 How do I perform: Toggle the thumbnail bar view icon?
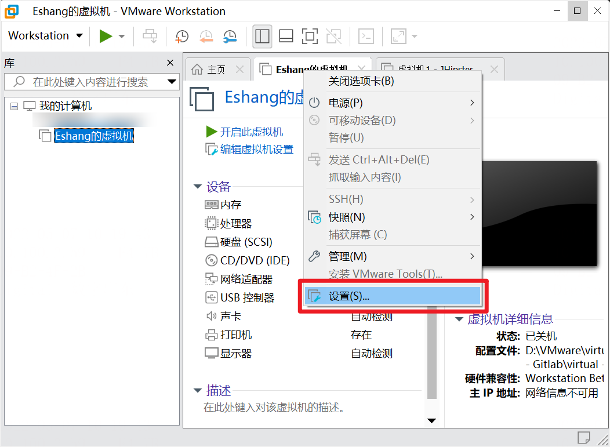[286, 36]
